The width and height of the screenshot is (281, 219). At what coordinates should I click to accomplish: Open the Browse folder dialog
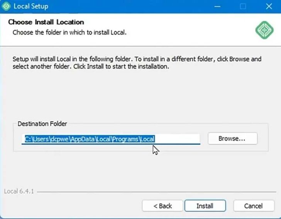(232, 138)
